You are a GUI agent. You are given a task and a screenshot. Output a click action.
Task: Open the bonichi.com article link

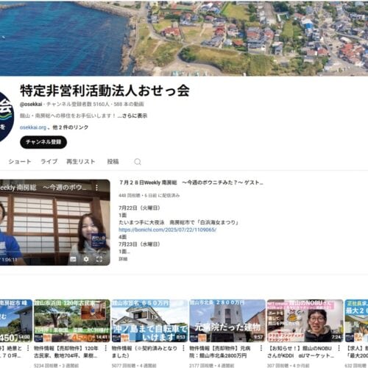tap(168, 230)
